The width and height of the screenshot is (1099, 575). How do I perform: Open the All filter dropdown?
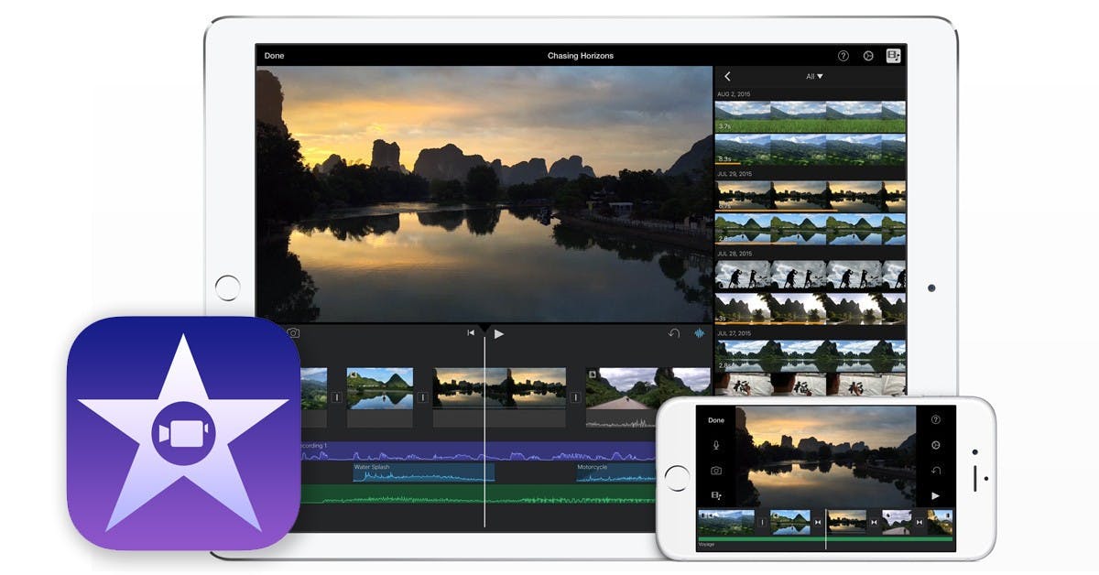814,77
